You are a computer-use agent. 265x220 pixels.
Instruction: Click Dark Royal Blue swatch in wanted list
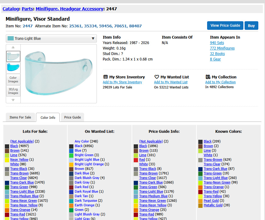click(71, 192)
